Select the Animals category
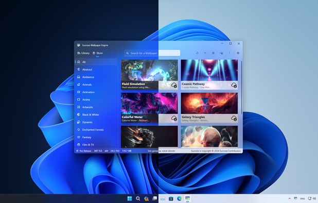Viewport: 318px width, 203px height. pyautogui.click(x=96, y=84)
